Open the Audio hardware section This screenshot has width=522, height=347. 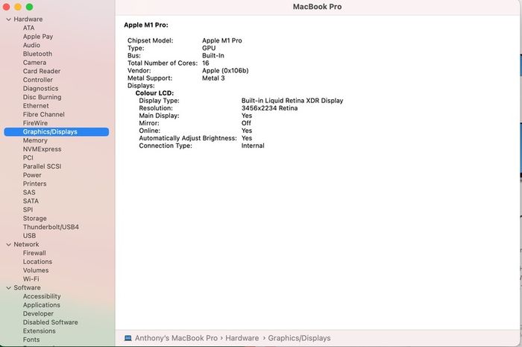pyautogui.click(x=31, y=46)
